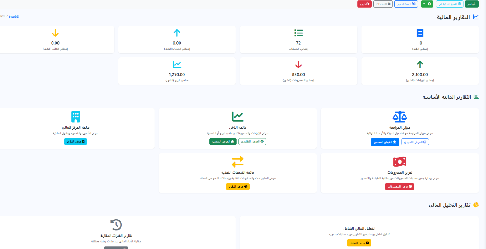Open the users (المستخدمين) menu item
This screenshot has height=249, width=486.
tap(406, 4)
